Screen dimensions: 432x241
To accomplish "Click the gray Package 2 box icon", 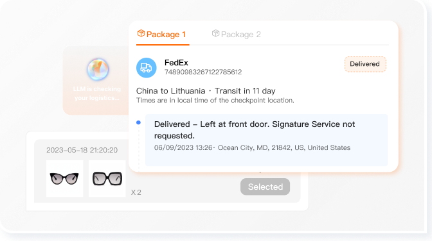I will click(215, 33).
